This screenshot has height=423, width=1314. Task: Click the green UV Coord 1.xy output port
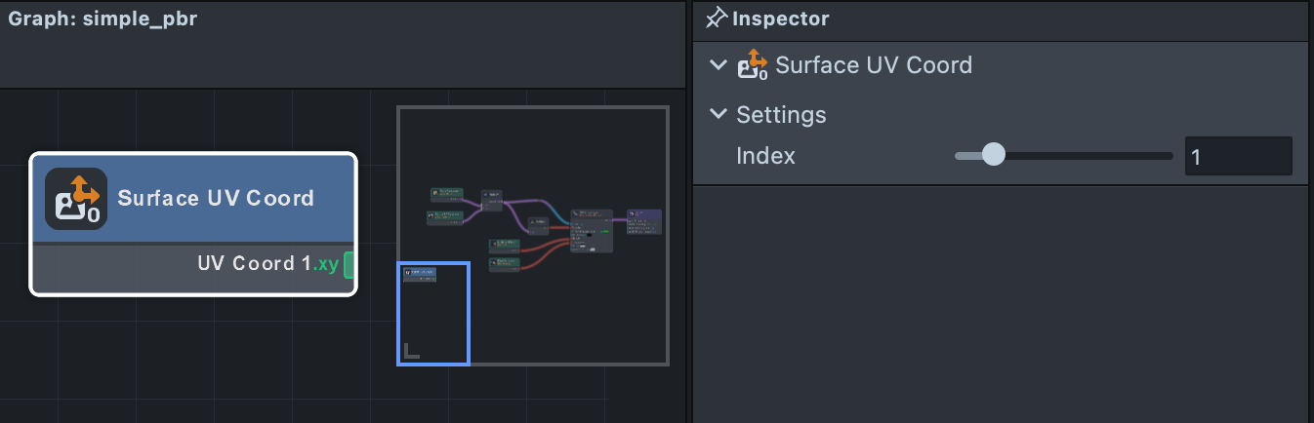[349, 264]
